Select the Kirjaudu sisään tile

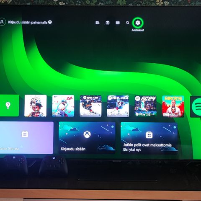pyautogui.click(x=87, y=138)
